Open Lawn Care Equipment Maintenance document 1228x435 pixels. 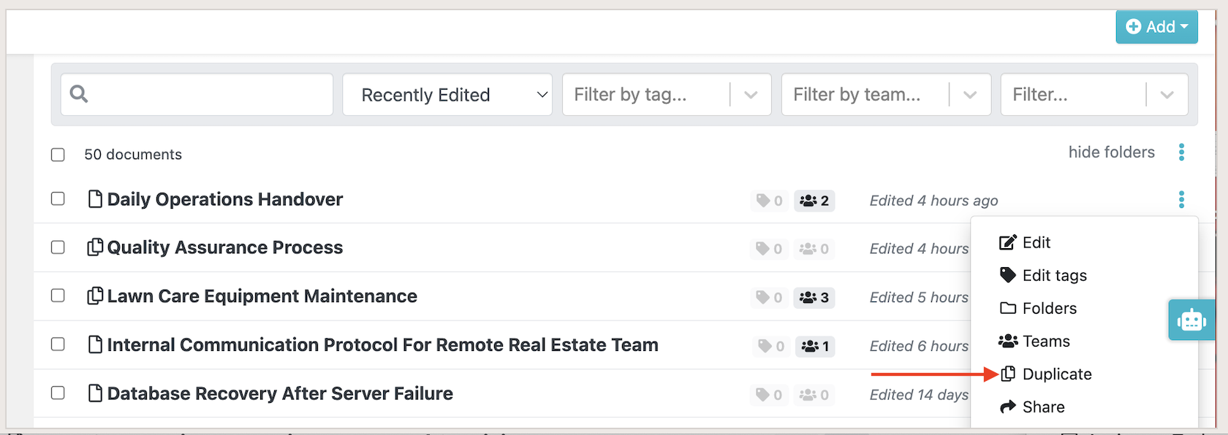[x=262, y=296]
